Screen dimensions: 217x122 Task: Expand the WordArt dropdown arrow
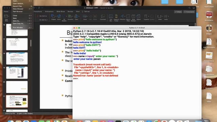coord(125,16)
